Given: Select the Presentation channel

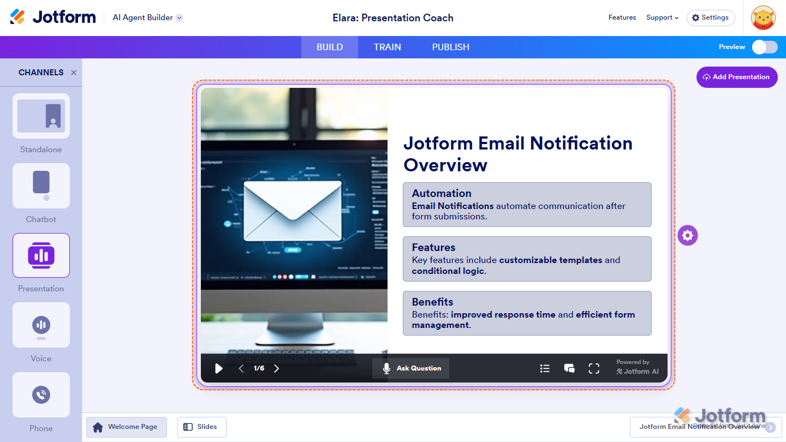Looking at the screenshot, I should (x=41, y=263).
